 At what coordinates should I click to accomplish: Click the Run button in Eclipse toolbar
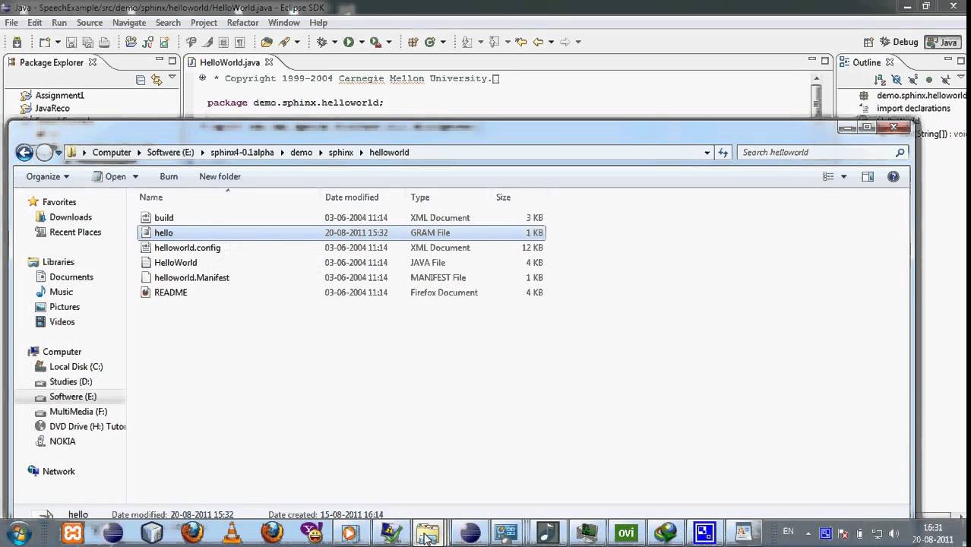pyautogui.click(x=348, y=43)
